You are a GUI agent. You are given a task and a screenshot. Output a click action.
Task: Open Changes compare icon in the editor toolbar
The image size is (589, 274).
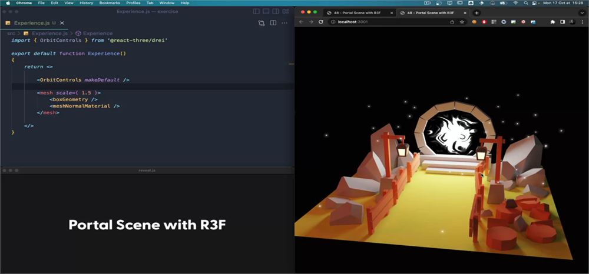(x=262, y=23)
